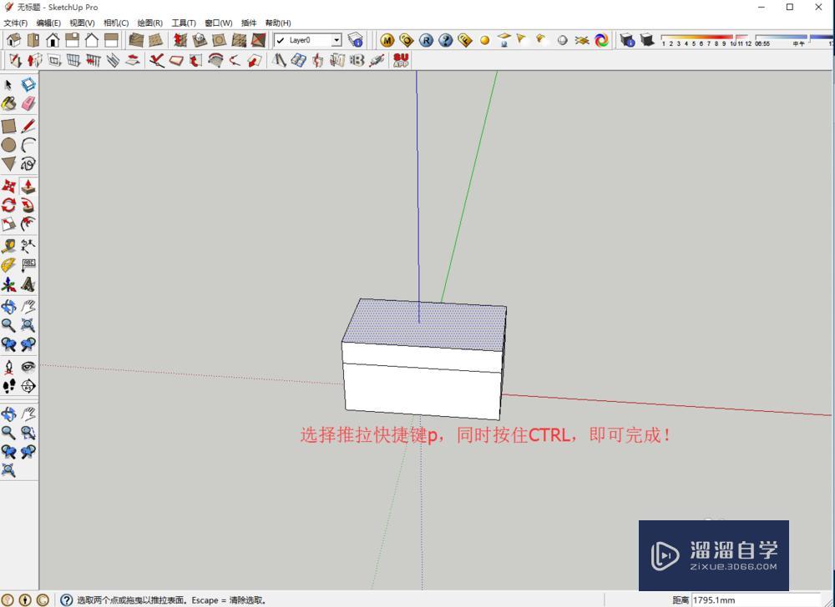
Task: Expand the Layer0 layer dropdown
Action: 337,40
